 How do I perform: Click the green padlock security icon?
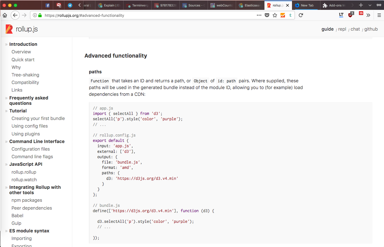40,15
